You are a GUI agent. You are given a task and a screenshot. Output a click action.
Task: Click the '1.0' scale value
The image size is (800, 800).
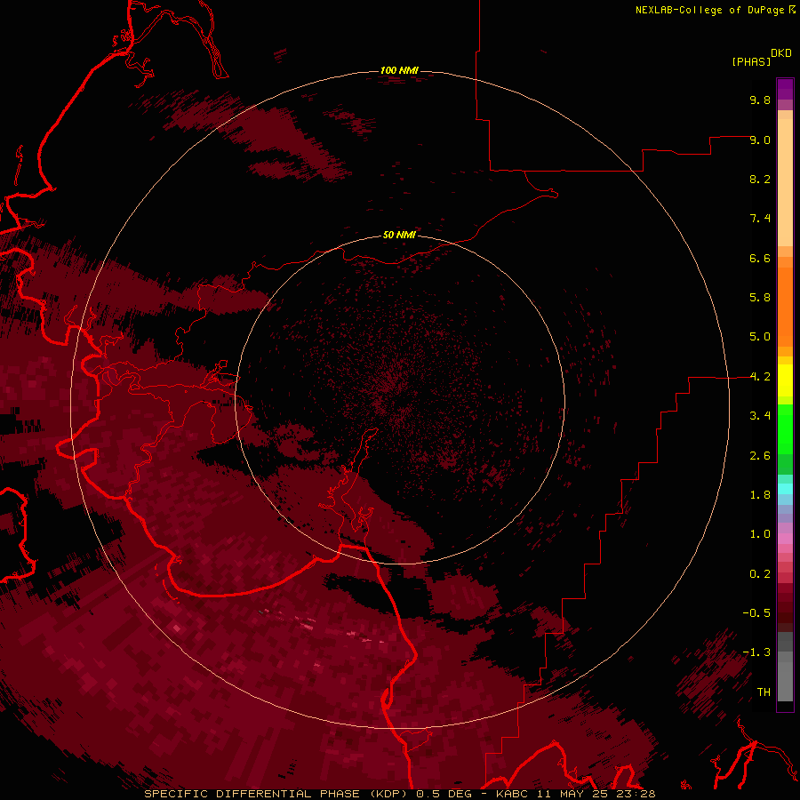[x=760, y=534]
